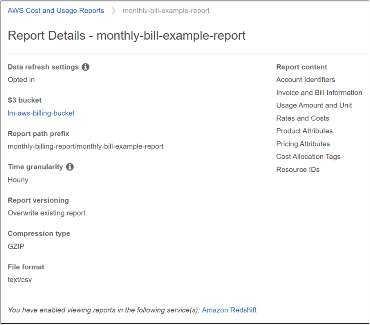Open the Amazon Redshift service link
This screenshot has height=325, width=370.
click(230, 310)
